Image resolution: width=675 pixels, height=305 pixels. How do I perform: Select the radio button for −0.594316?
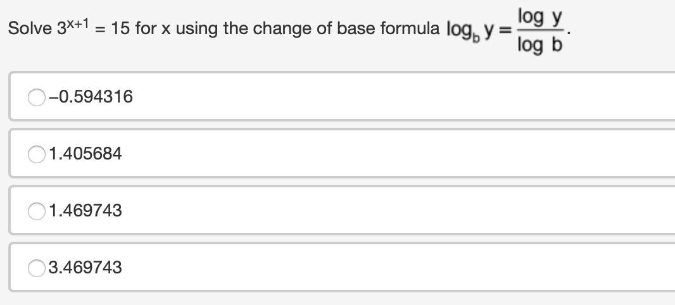36,97
